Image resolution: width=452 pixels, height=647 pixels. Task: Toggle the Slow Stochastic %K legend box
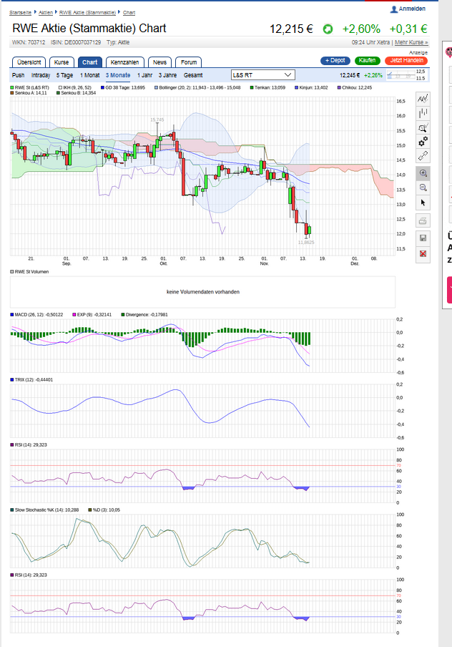[12, 510]
